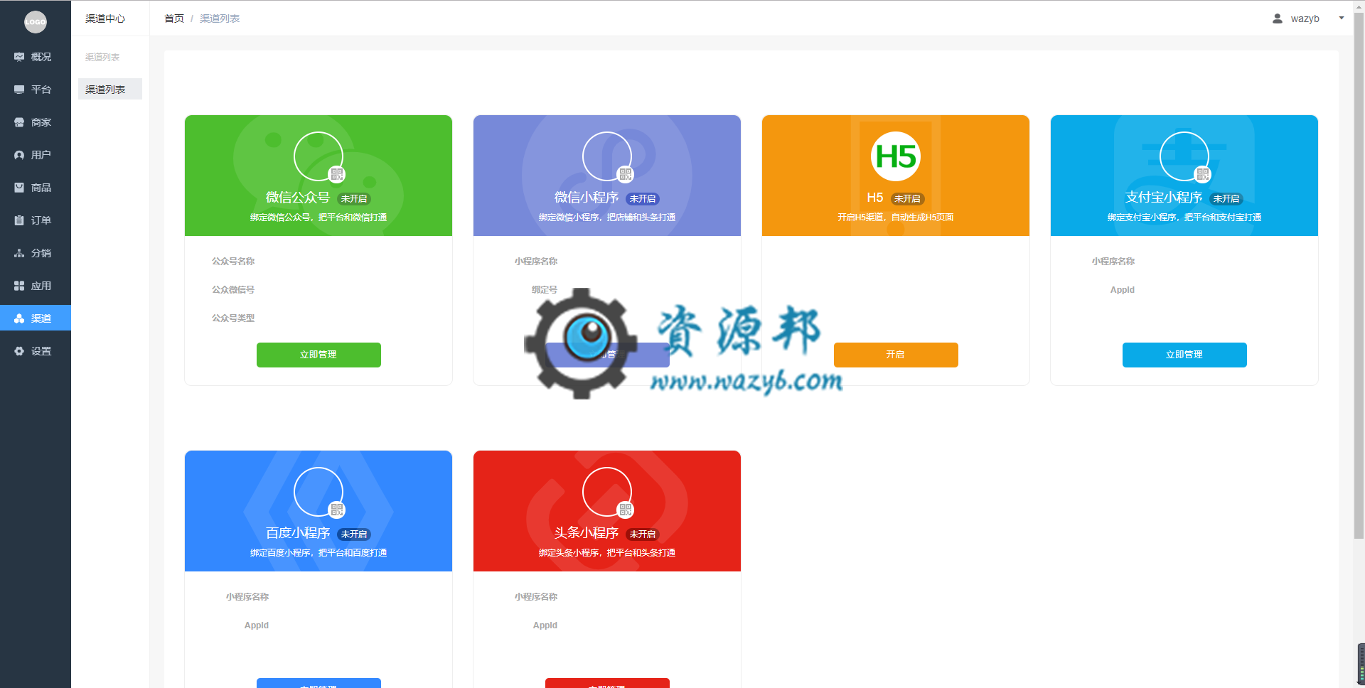
Task: Open the 订单 orders section
Action: click(36, 220)
